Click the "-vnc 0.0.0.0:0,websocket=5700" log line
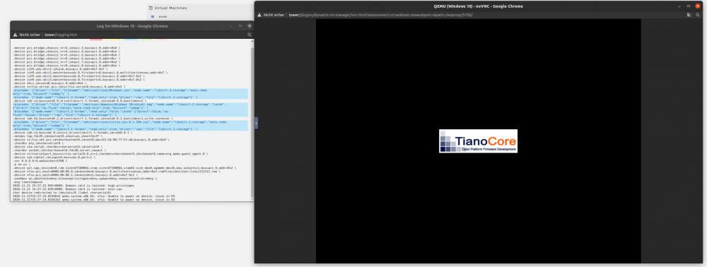 click(x=40, y=161)
